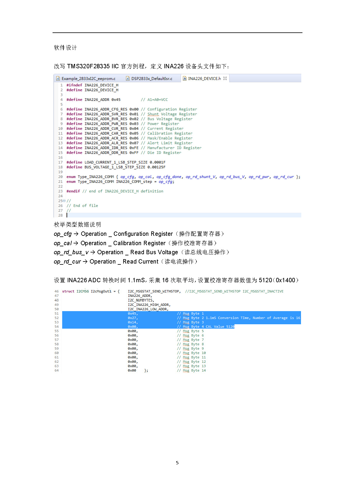
Task: Click the highlighted 0x45 Msg Byte 1 line
Action: 181,313
